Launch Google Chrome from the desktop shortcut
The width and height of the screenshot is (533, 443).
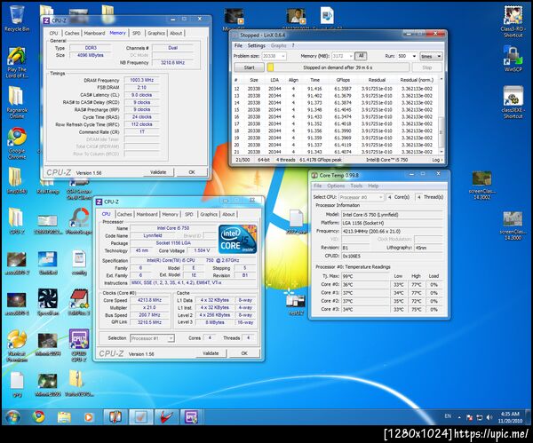click(x=17, y=143)
